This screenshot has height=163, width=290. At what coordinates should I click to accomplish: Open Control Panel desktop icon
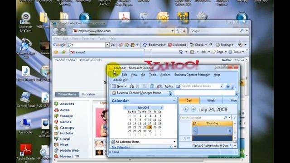click(26, 100)
